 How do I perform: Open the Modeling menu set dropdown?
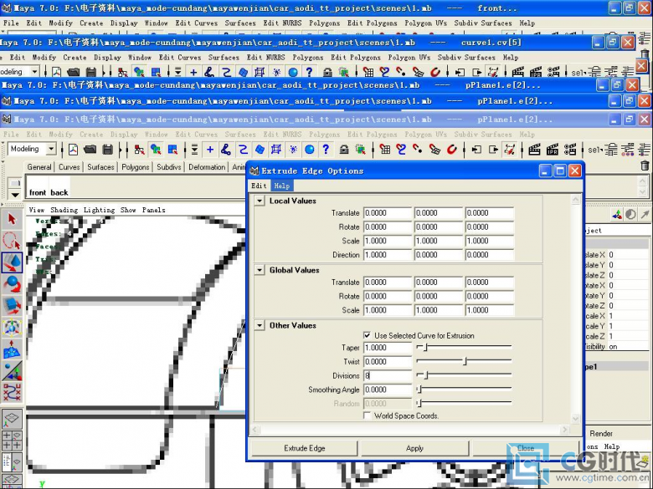pyautogui.click(x=51, y=149)
